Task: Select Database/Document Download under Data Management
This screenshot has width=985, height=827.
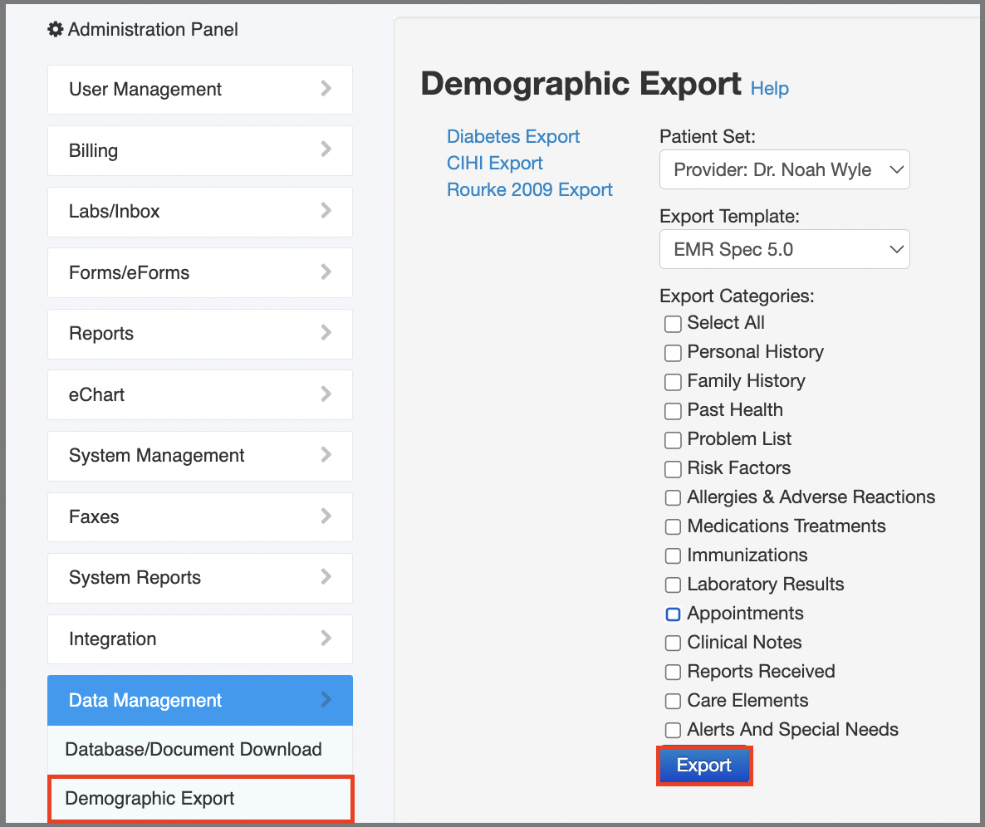Action: pos(199,748)
